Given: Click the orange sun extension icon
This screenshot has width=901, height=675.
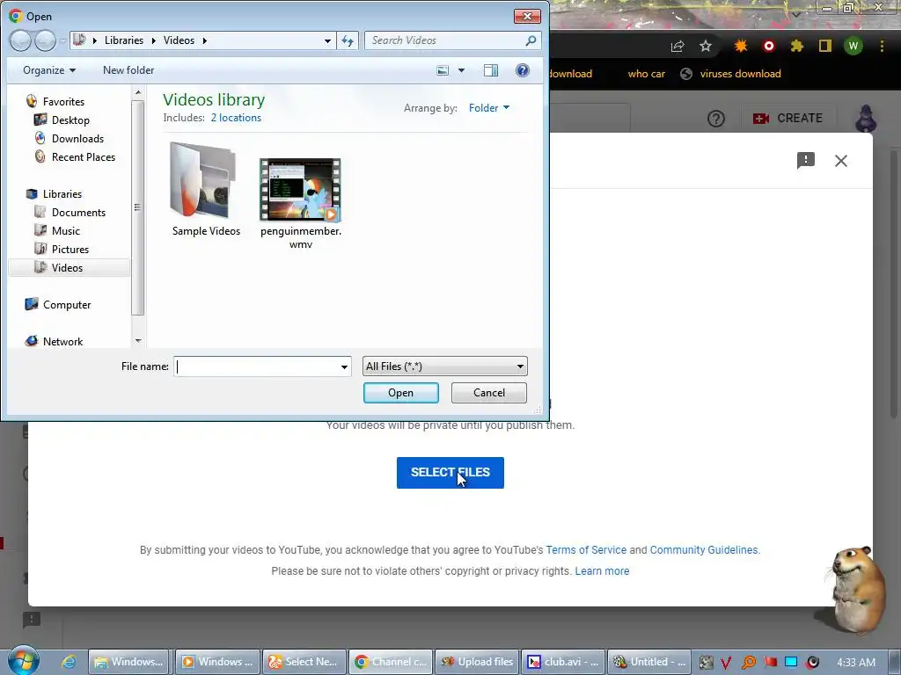Looking at the screenshot, I should (x=741, y=46).
